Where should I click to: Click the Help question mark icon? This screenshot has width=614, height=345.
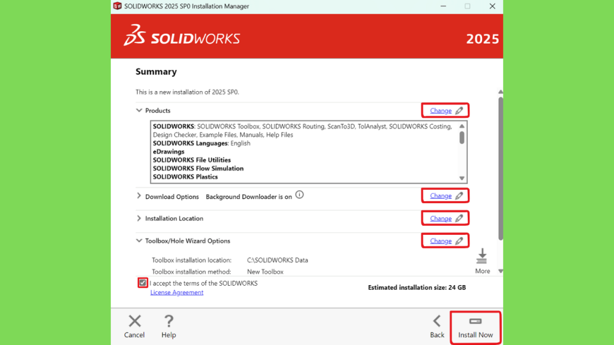168,321
